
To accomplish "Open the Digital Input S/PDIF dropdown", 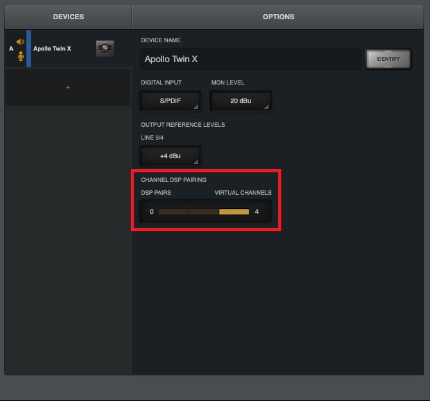I will (170, 101).
